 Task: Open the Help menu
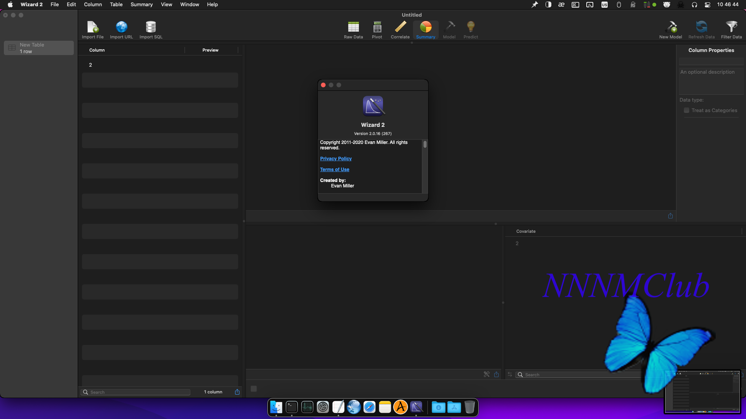pyautogui.click(x=213, y=5)
